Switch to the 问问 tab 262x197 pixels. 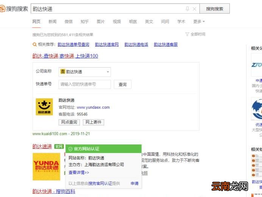165,22
